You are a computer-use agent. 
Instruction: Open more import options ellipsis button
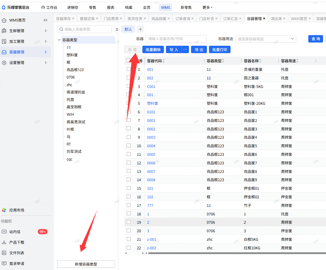tap(185, 50)
